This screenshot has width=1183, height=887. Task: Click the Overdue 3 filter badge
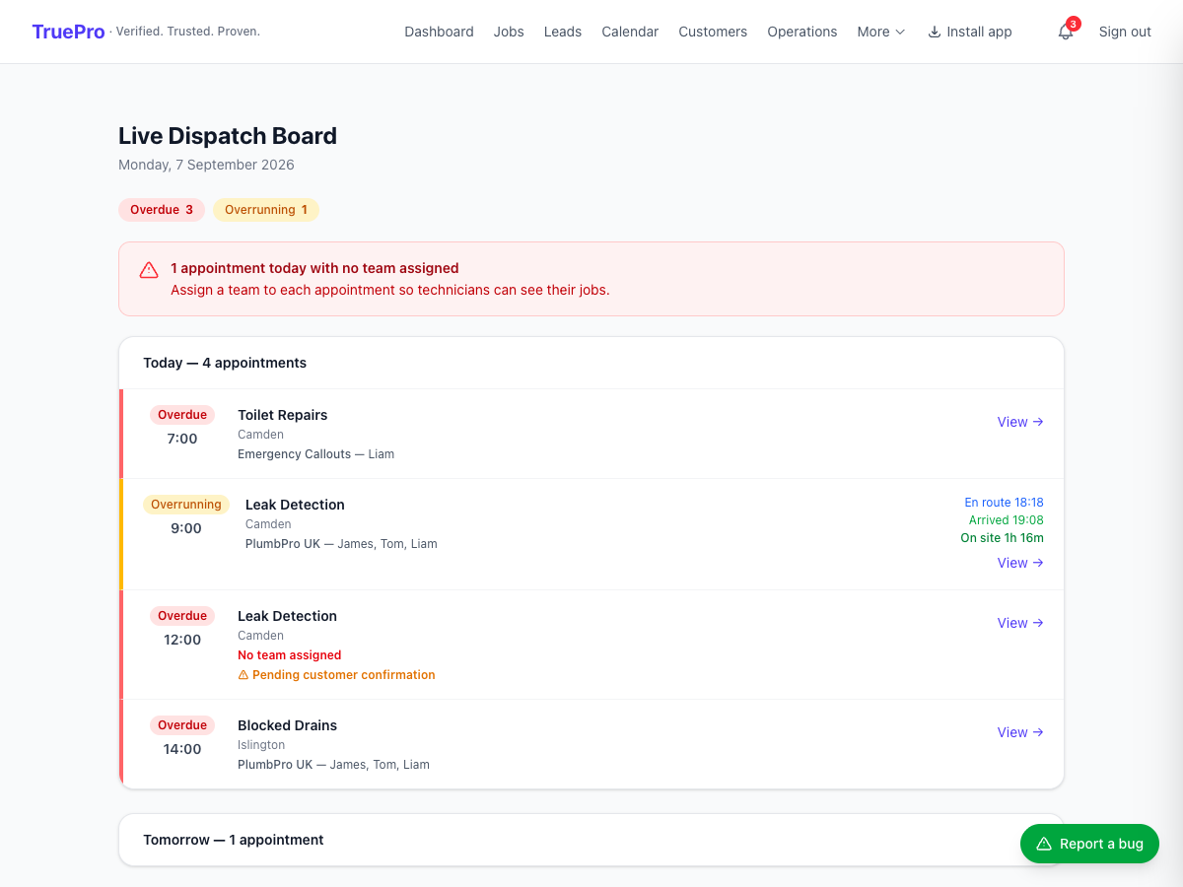[162, 210]
